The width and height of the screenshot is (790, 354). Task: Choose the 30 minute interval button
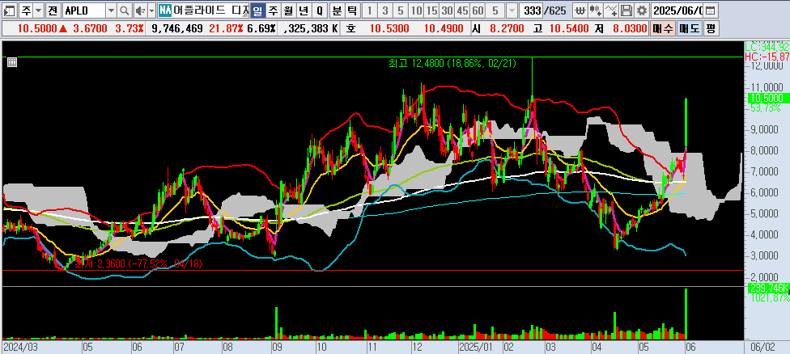[x=447, y=10]
